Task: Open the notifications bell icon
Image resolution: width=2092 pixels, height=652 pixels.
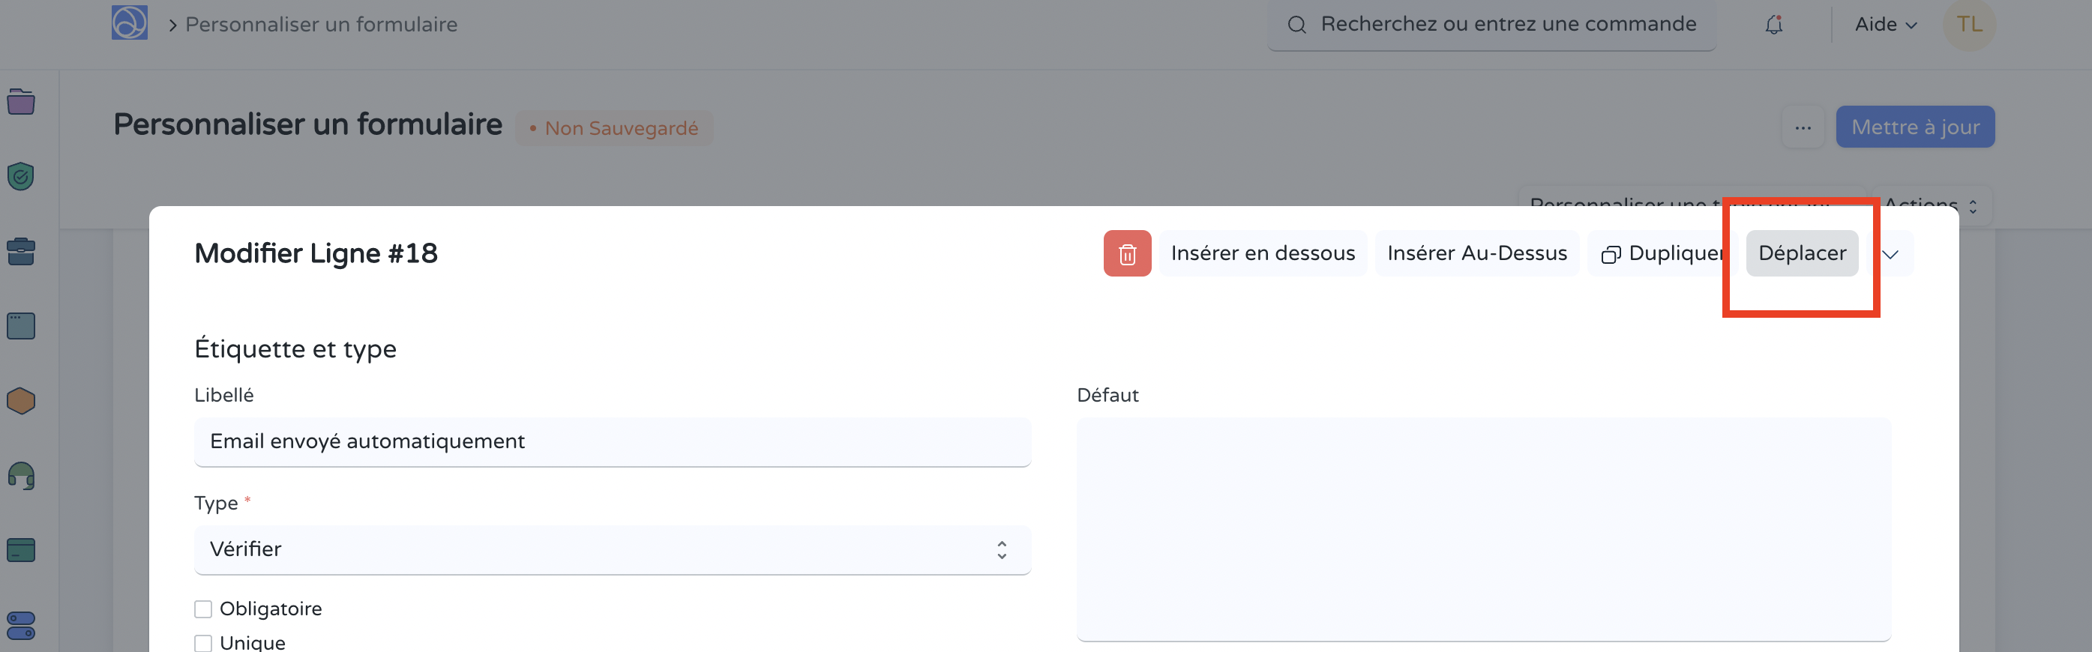Action: [x=1773, y=25]
